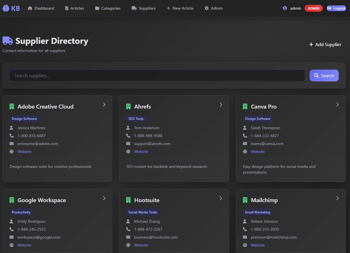Click the truck icon beside Supplier Directory
Image resolution: width=350 pixels, height=253 pixels.
click(8, 41)
